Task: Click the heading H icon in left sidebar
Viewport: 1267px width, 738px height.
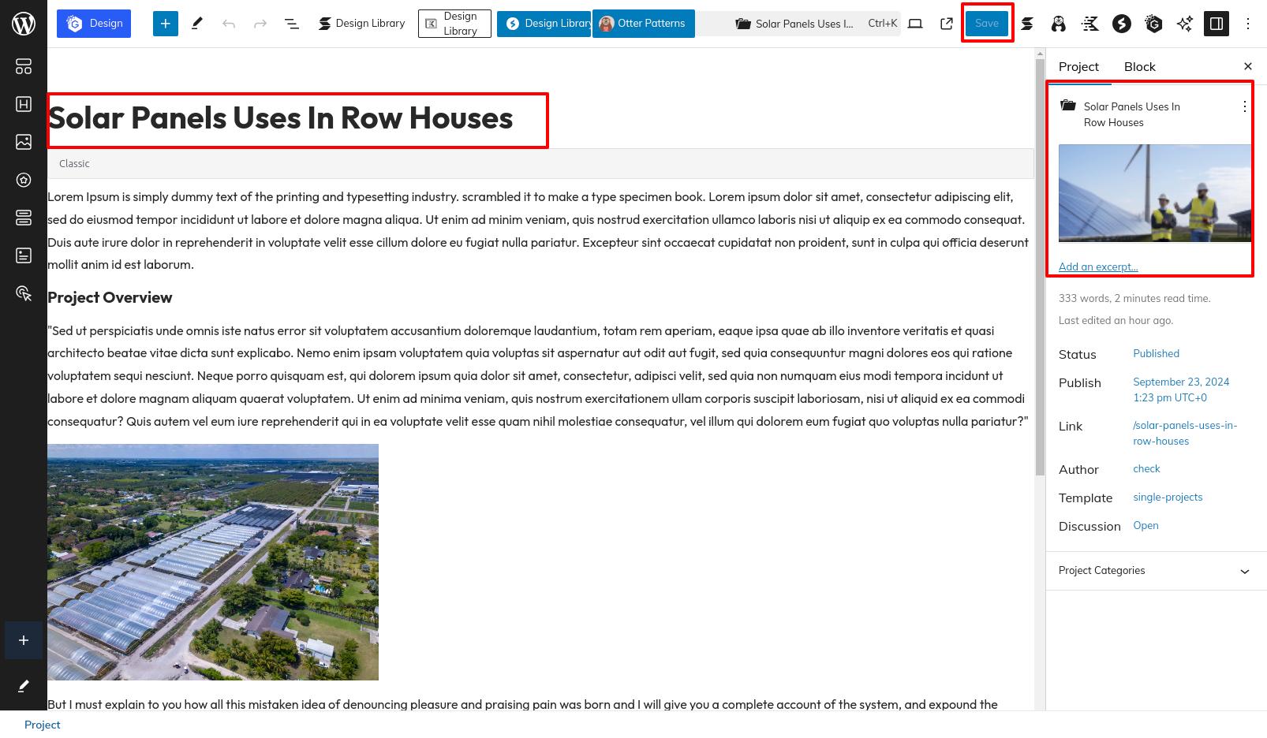Action: tap(24, 104)
